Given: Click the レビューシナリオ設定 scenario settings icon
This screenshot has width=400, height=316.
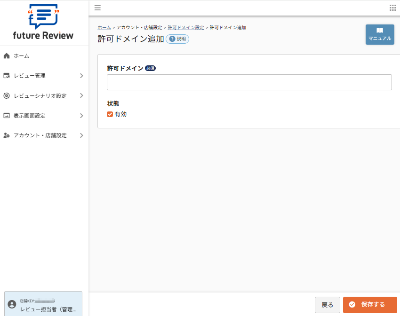Looking at the screenshot, I should coord(7,95).
